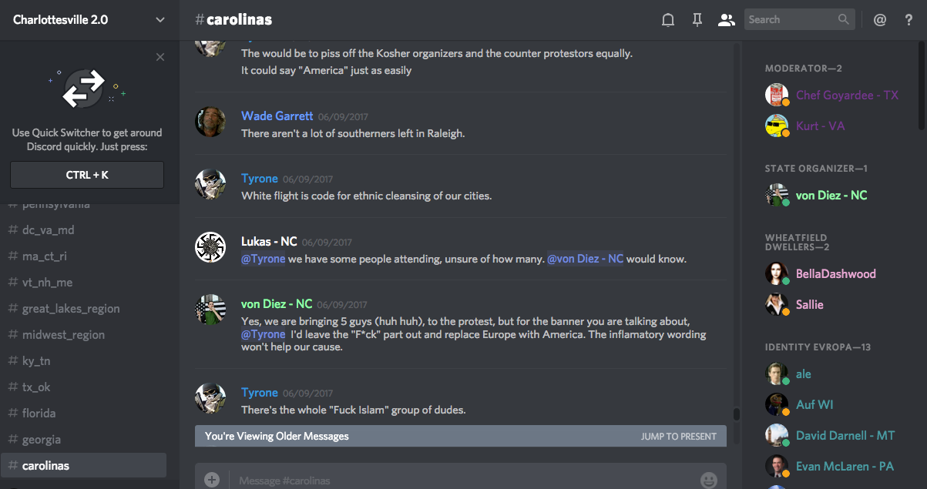The image size is (927, 489).
Task: Click the chat scrollbar thumb
Action: pyautogui.click(x=736, y=414)
